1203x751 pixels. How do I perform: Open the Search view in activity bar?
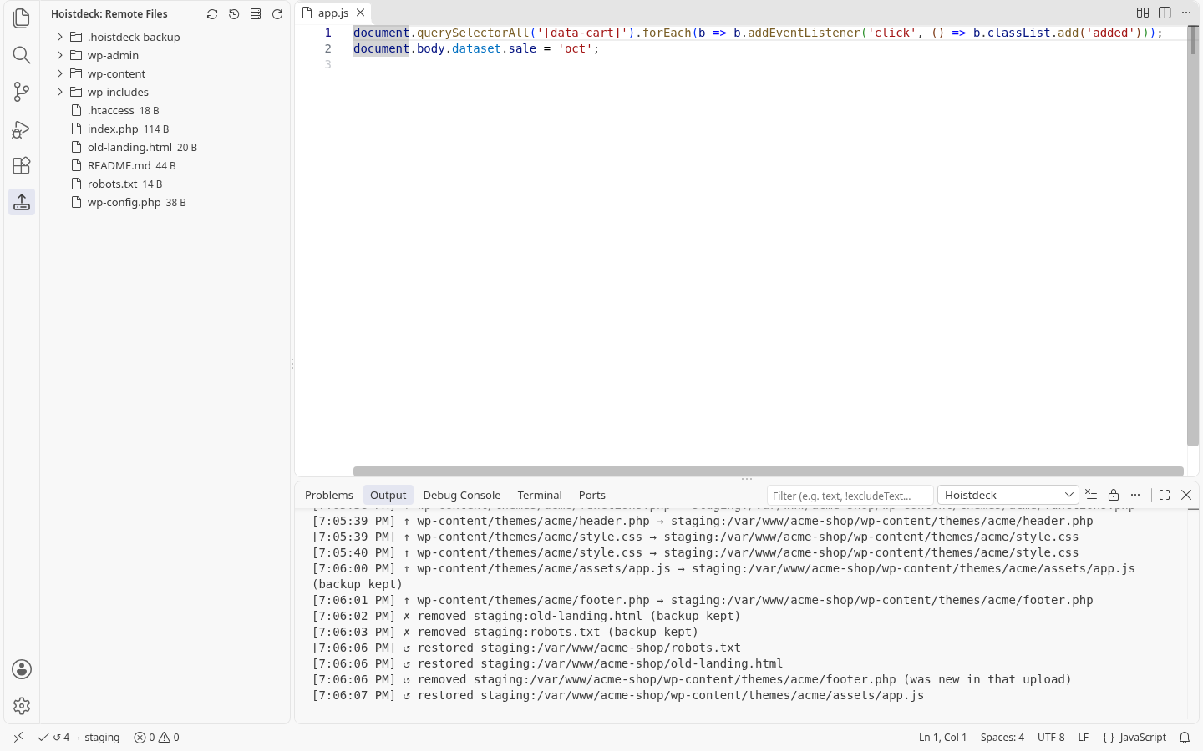point(22,55)
